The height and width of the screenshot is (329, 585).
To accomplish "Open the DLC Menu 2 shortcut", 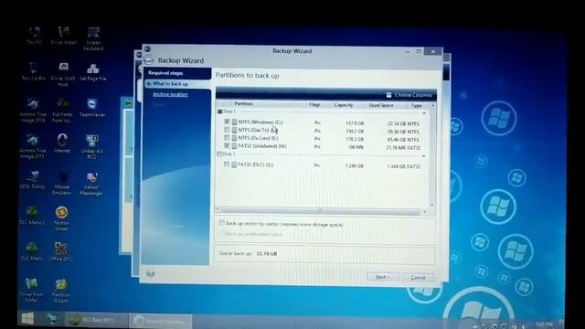I will click(32, 216).
